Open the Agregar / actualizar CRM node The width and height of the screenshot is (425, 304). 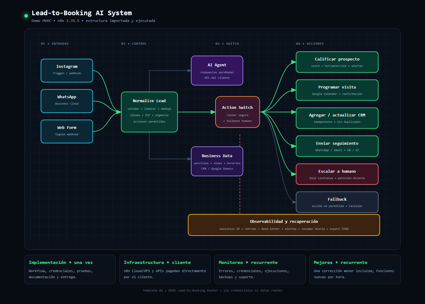337,118
